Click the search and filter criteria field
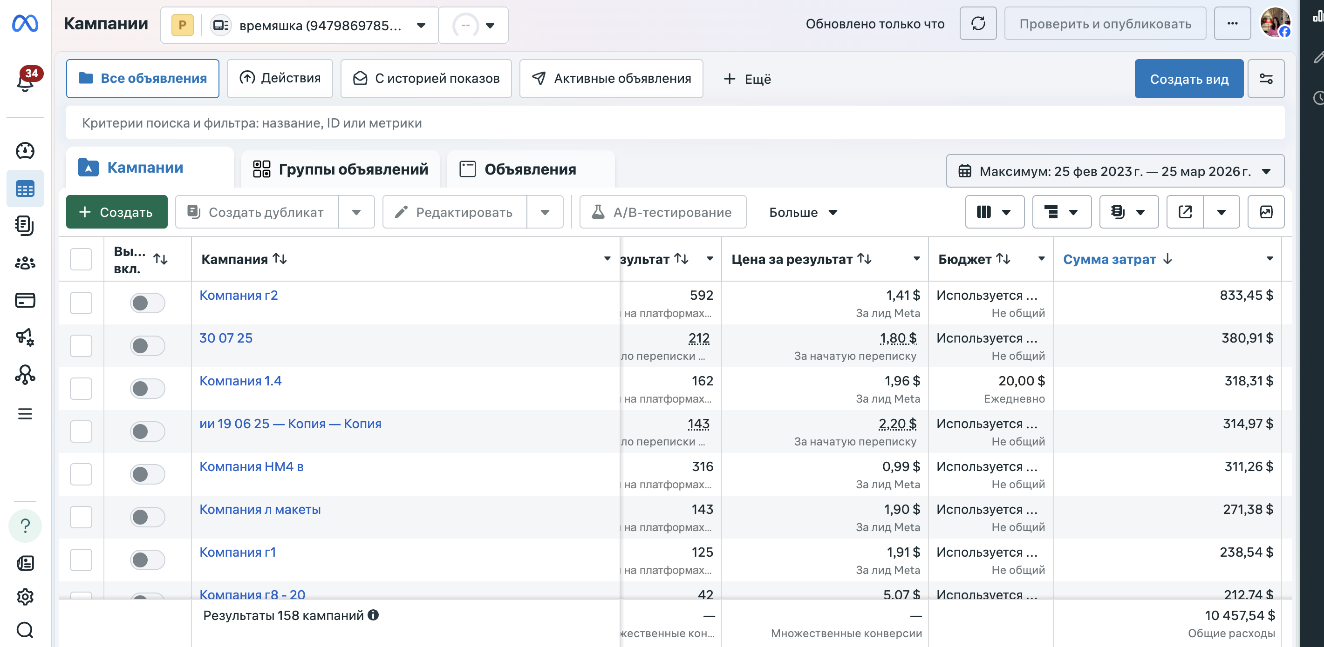The width and height of the screenshot is (1324, 647). pyautogui.click(x=675, y=123)
